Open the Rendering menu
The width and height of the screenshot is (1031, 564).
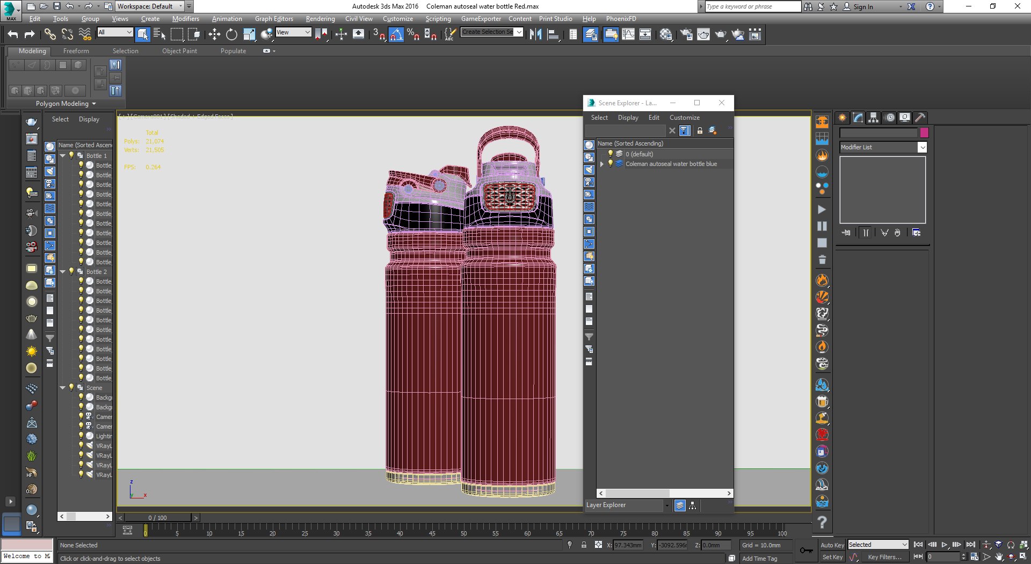click(320, 19)
